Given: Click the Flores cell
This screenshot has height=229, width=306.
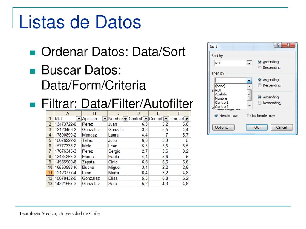Looking at the screenshot, I should (94, 157).
